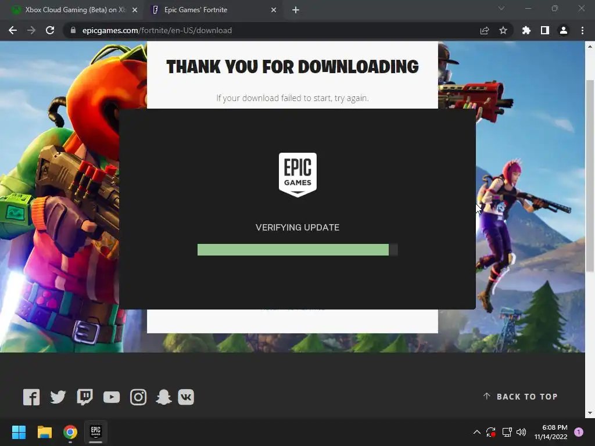Click the scrollbar down arrow
Screen dimensions: 595x446
coord(590,413)
